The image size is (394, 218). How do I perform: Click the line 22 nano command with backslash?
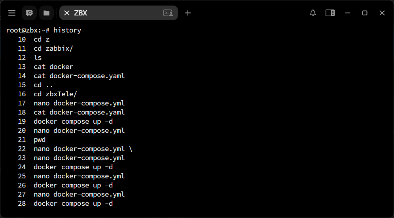click(x=83, y=149)
